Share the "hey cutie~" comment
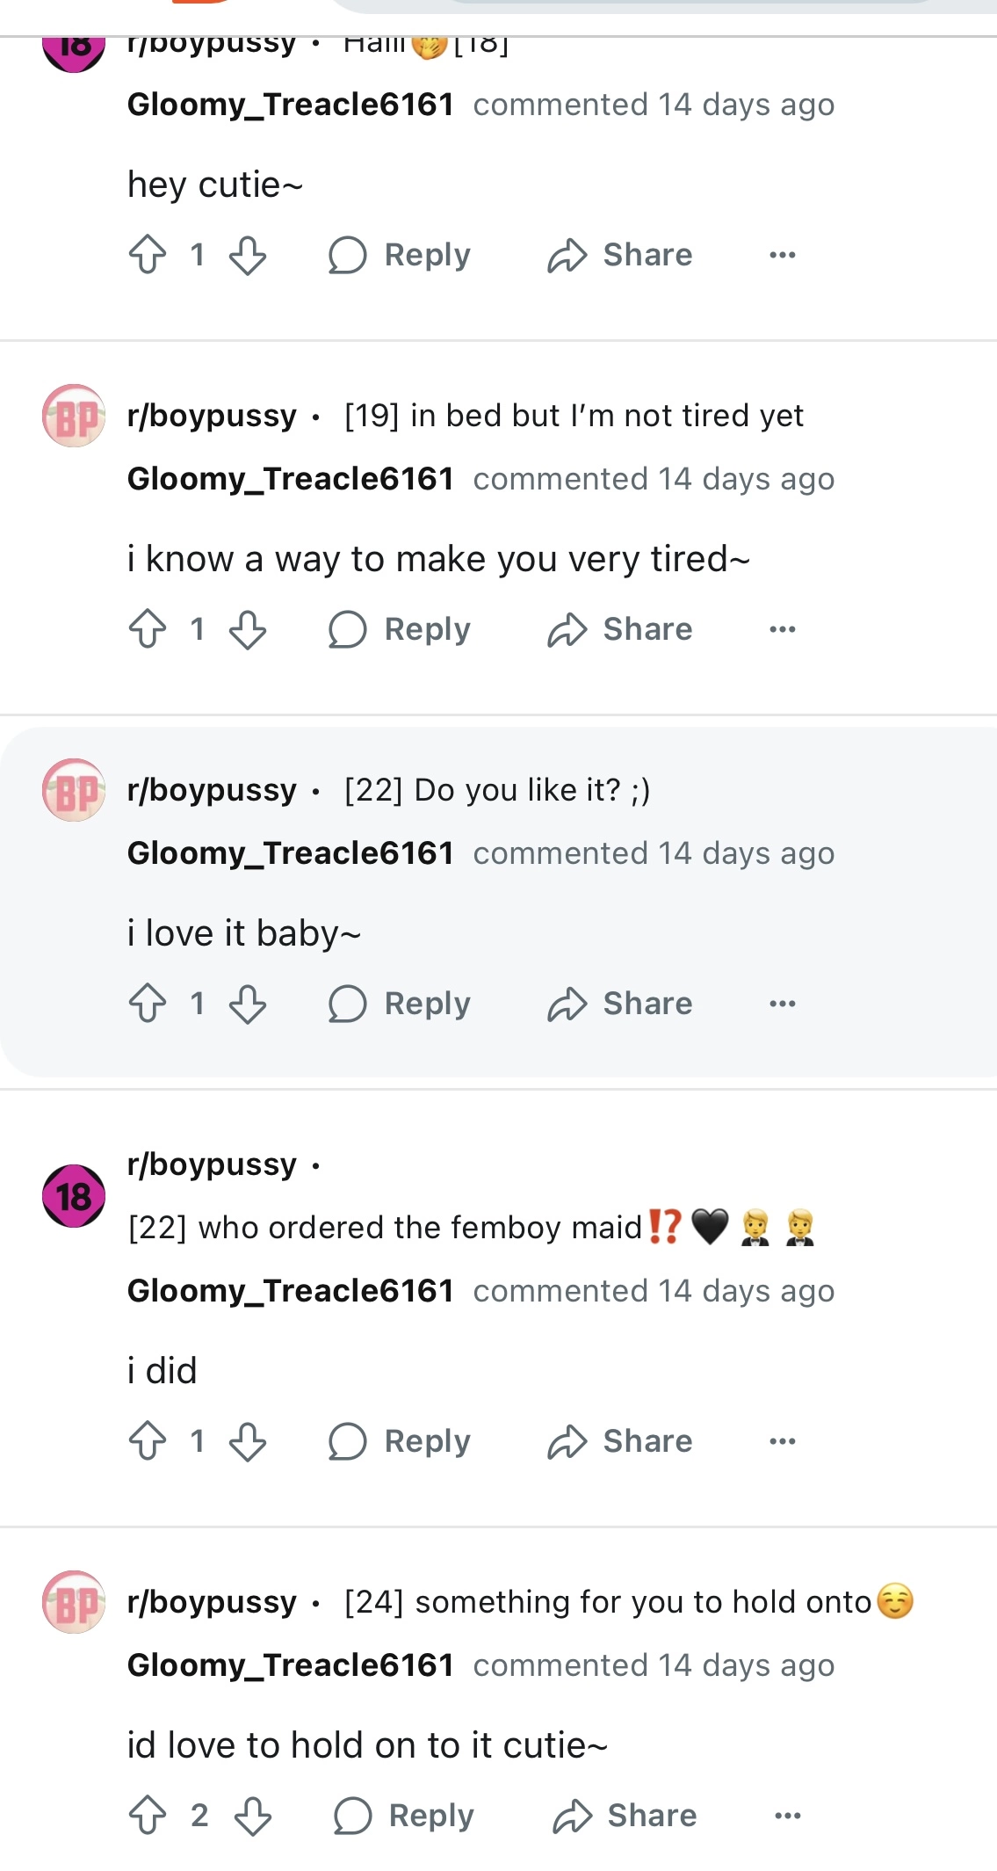The width and height of the screenshot is (997, 1871). [x=620, y=255]
